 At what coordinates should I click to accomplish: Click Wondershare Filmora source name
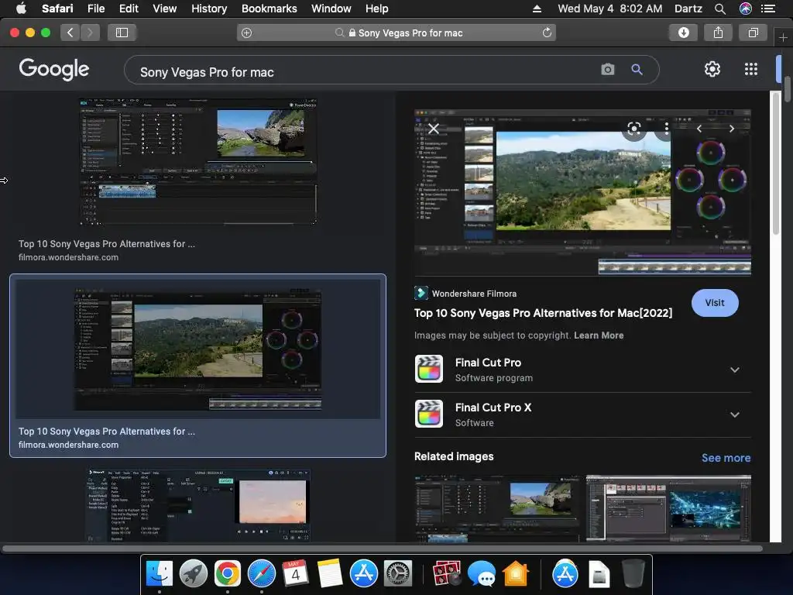coord(474,294)
